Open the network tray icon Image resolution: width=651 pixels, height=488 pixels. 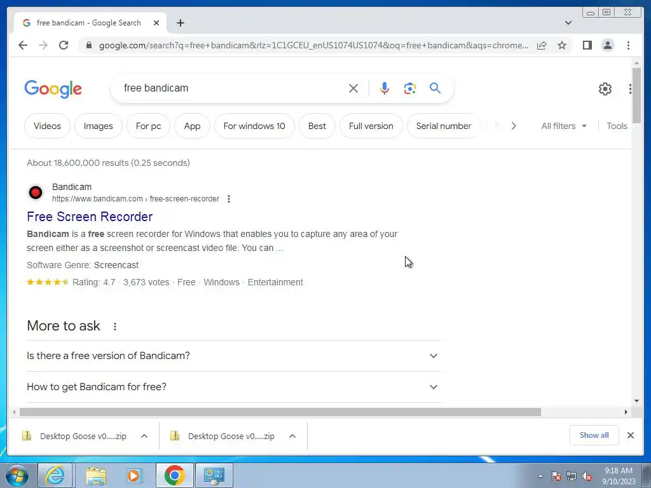tap(572, 477)
